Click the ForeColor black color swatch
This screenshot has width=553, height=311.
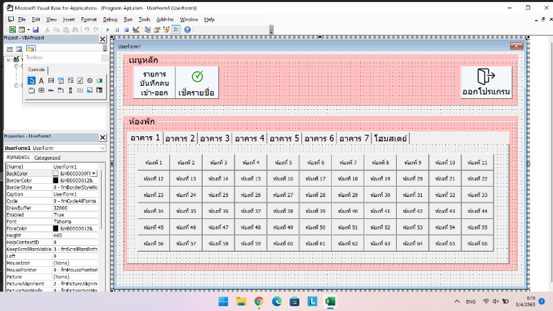point(56,227)
